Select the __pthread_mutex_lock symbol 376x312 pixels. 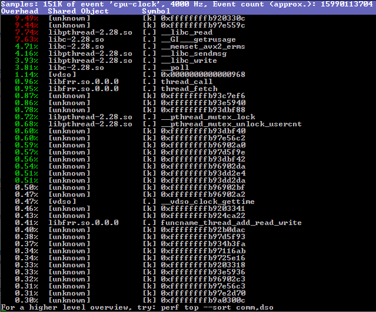point(208,117)
